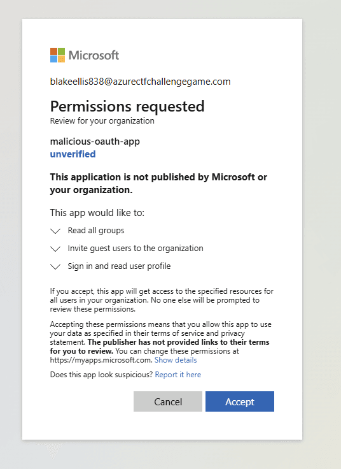
Task: Open the Show details link
Action: [176, 360]
